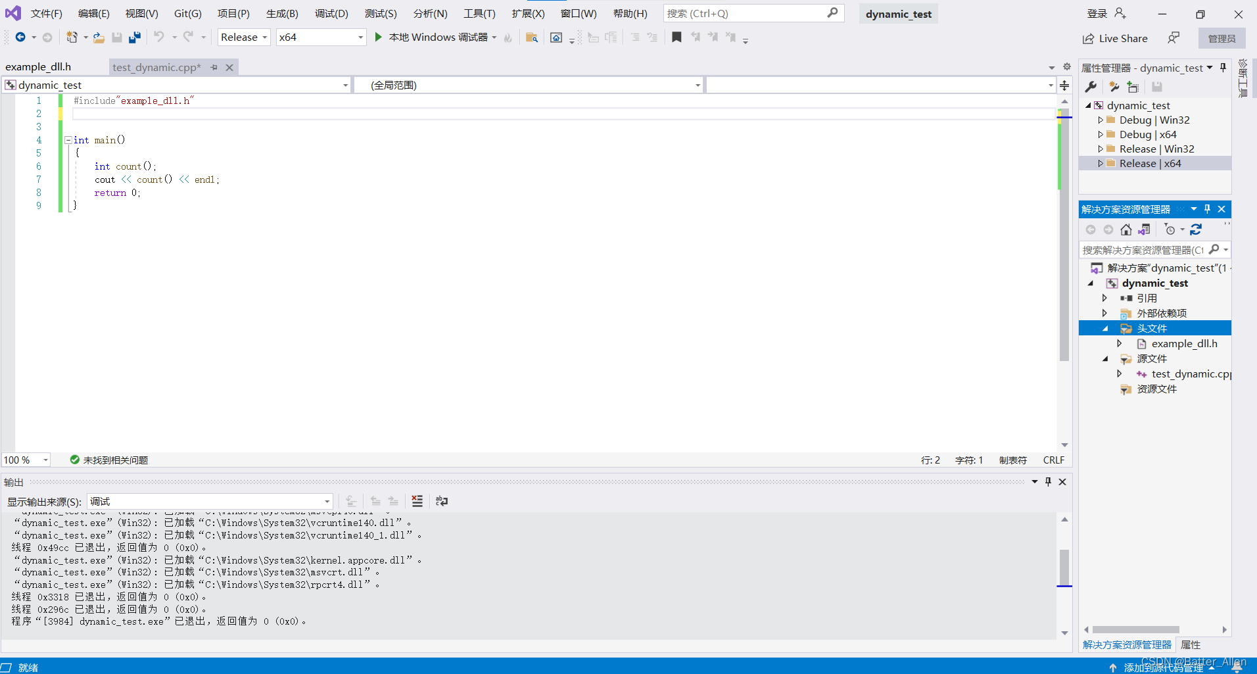Refresh the Solution Explorer with the sync icon
The width and height of the screenshot is (1257, 674).
pyautogui.click(x=1197, y=229)
